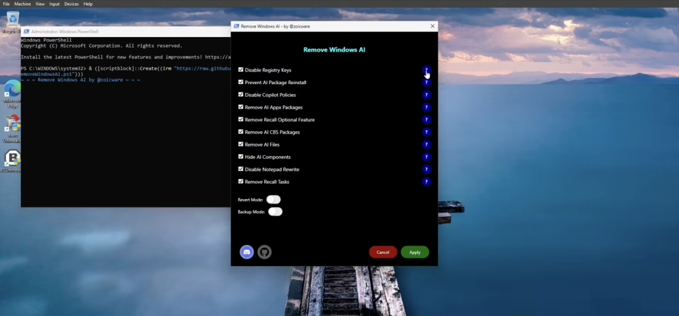Uncheck Disable Registry Keys
Image resolution: width=679 pixels, height=316 pixels.
tap(241, 70)
